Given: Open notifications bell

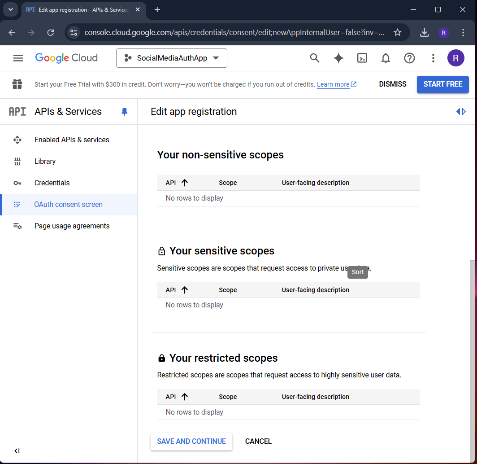Looking at the screenshot, I should click(x=385, y=58).
